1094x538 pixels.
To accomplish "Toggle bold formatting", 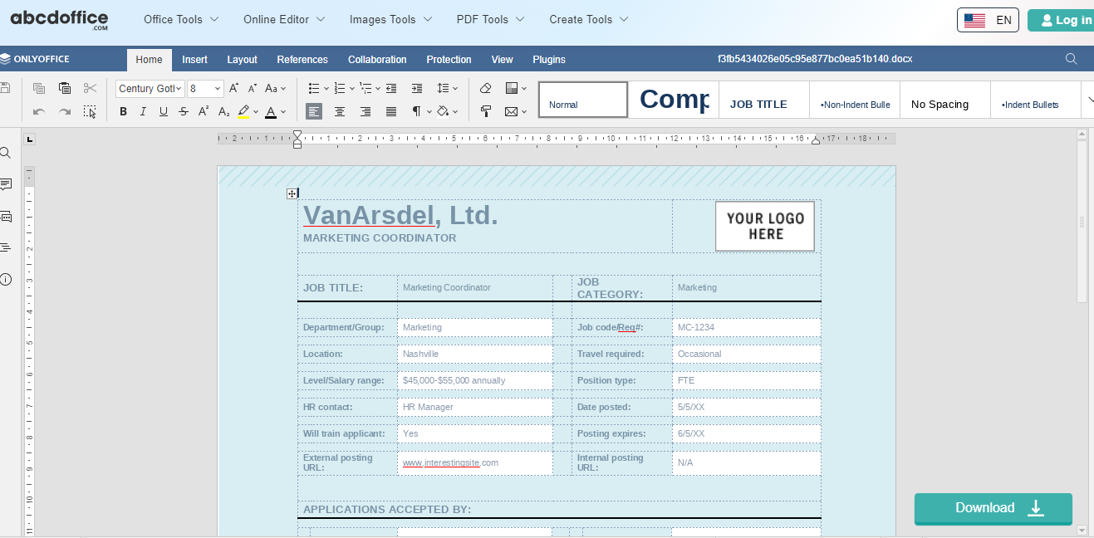I will tap(123, 111).
